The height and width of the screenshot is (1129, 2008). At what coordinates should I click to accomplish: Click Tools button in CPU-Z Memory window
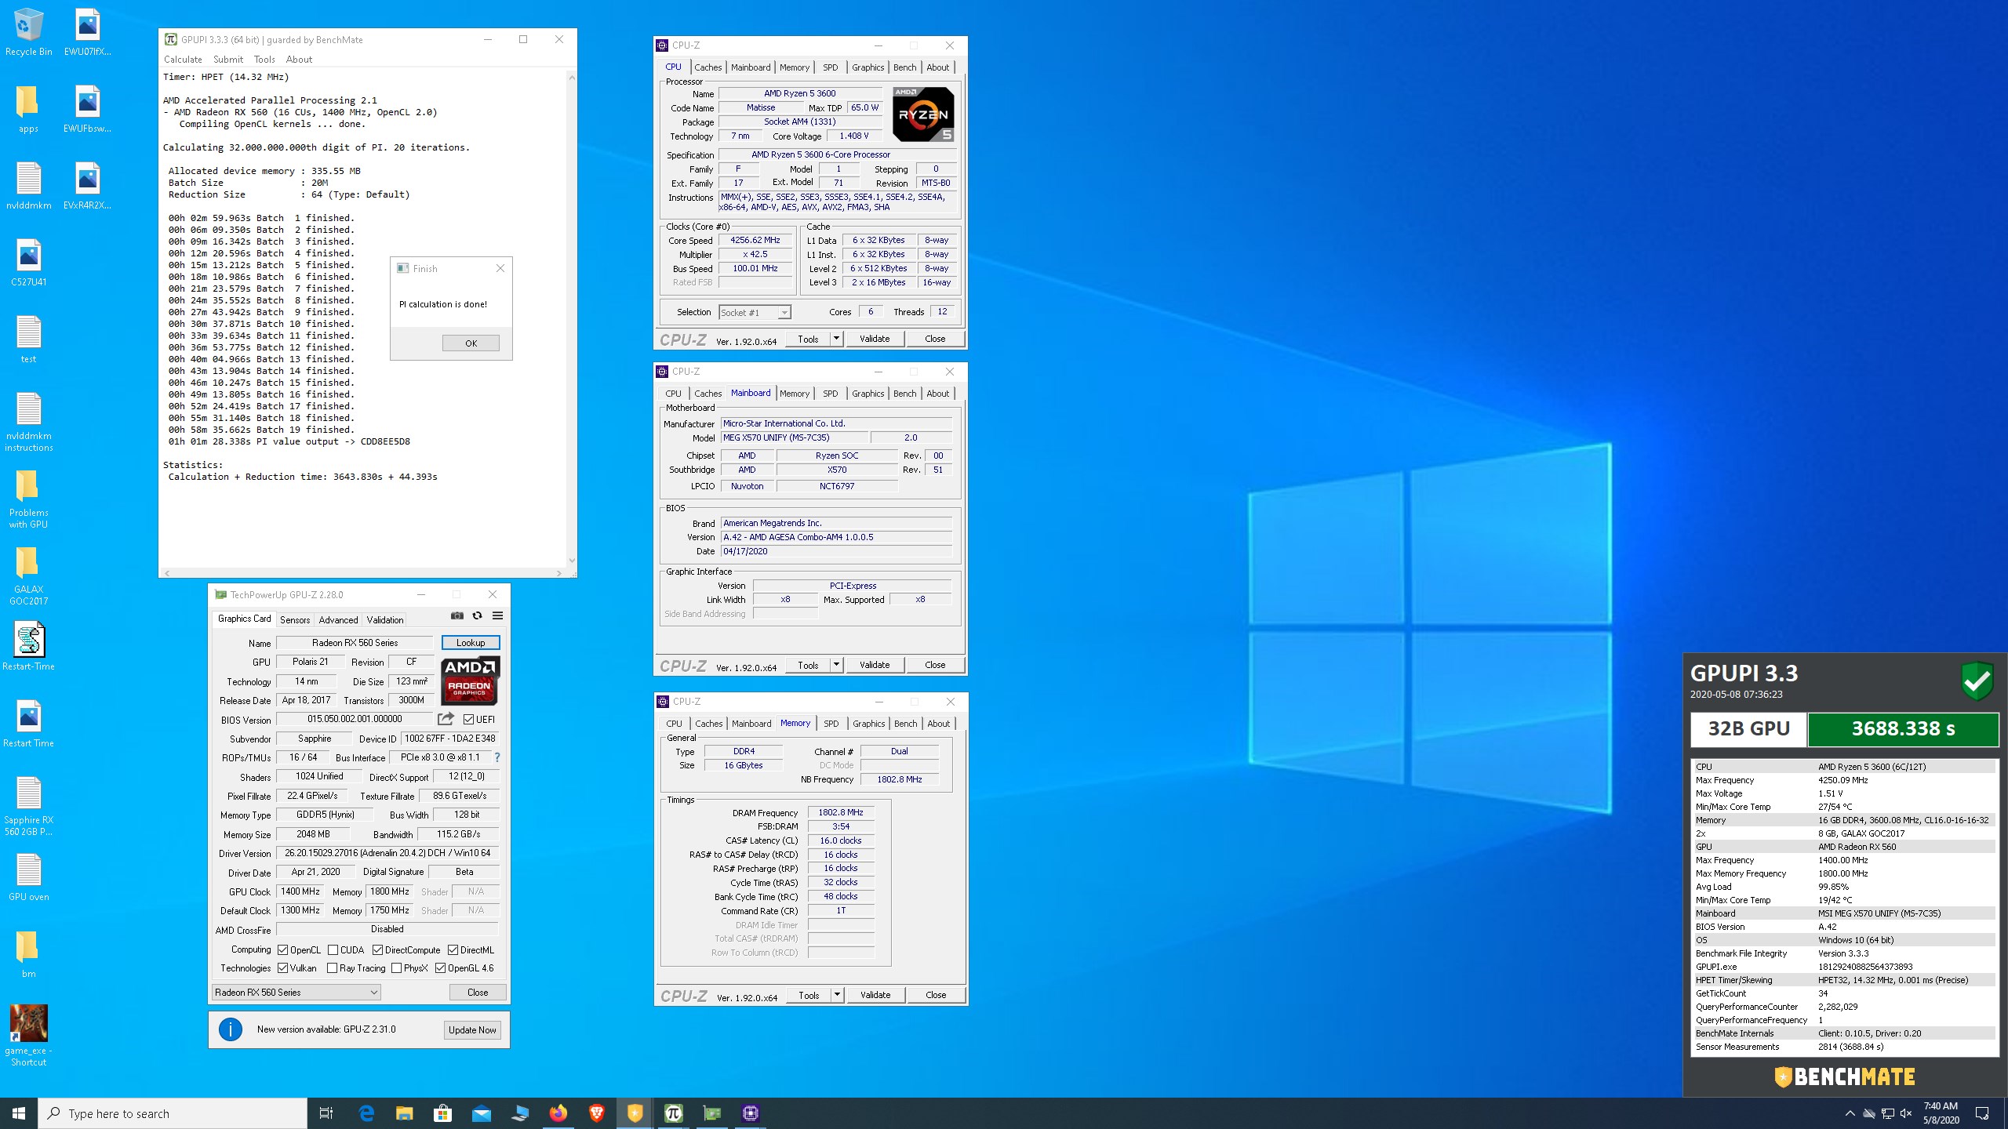pos(809,995)
